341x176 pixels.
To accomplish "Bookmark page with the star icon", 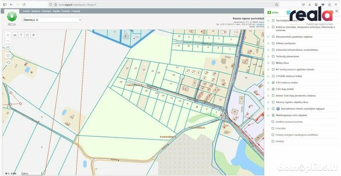I will pyautogui.click(x=277, y=5).
